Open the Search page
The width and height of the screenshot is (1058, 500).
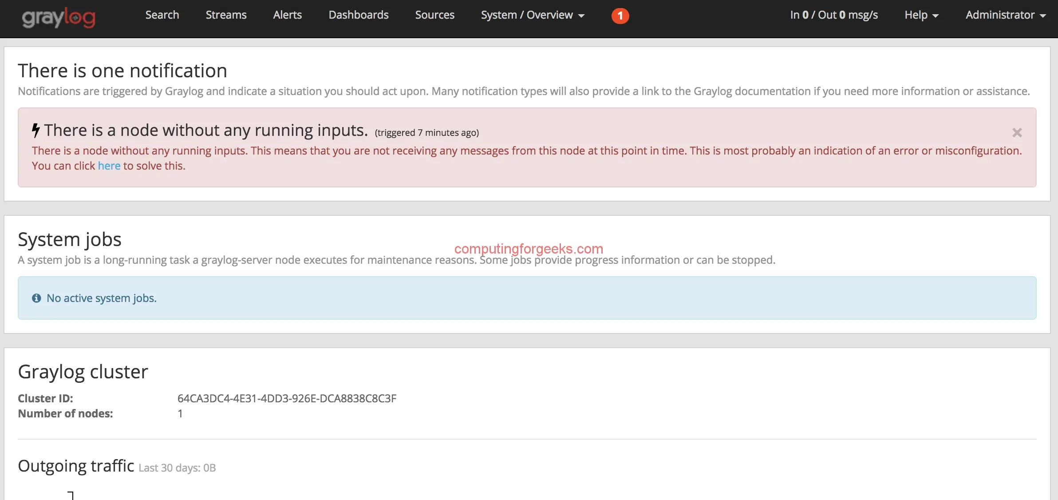(x=162, y=15)
